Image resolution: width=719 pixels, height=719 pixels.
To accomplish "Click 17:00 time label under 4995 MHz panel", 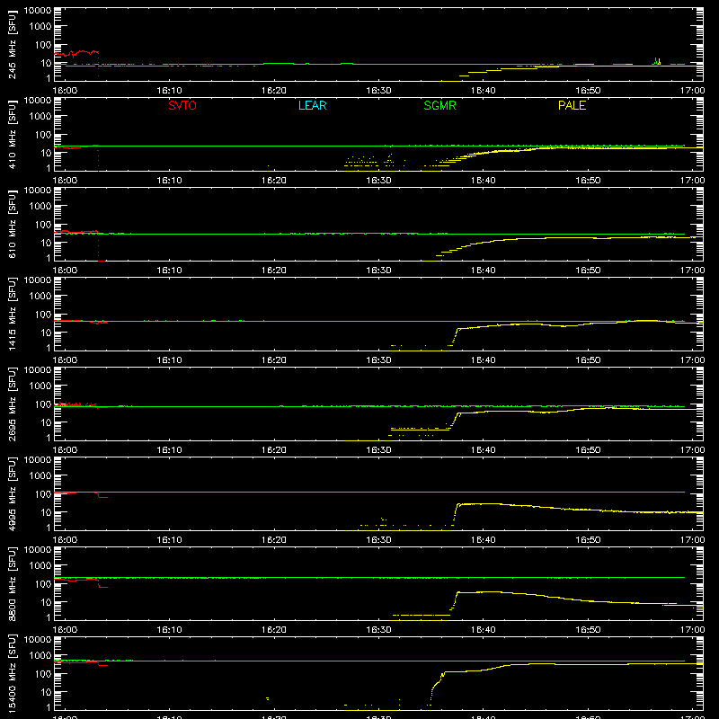I will tap(692, 540).
